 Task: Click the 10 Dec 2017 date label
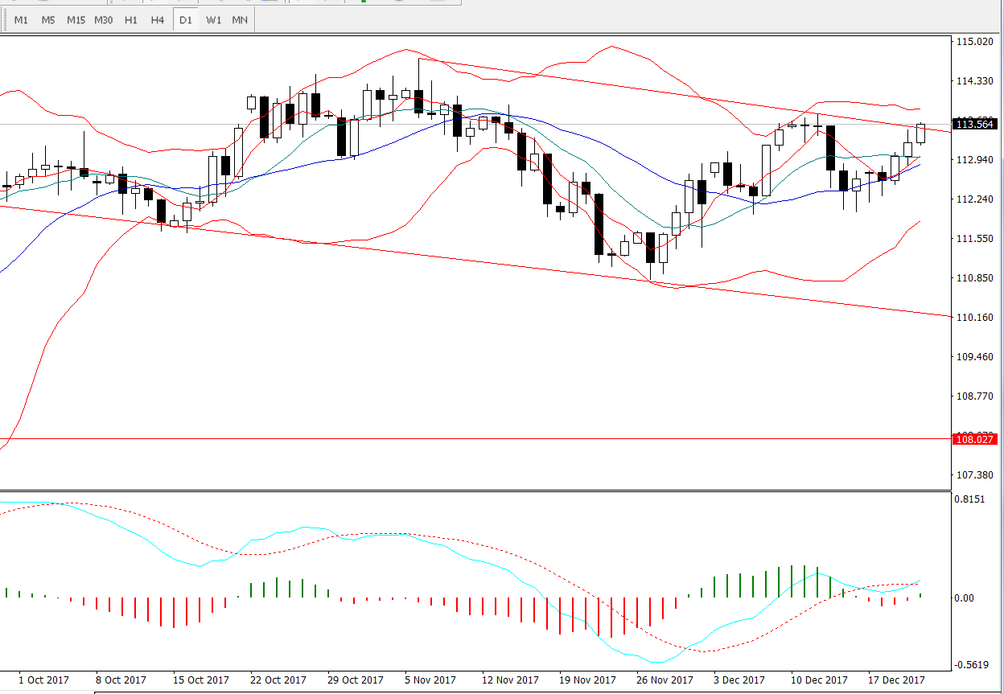(819, 680)
